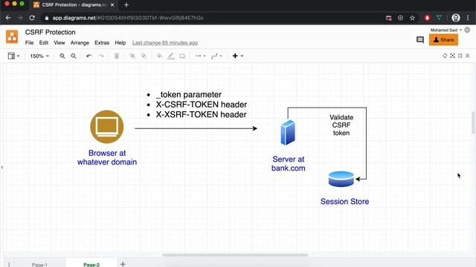Image resolution: width=476 pixels, height=267 pixels.
Task: Select the 'Validate CSRF token' text
Action: 341,125
